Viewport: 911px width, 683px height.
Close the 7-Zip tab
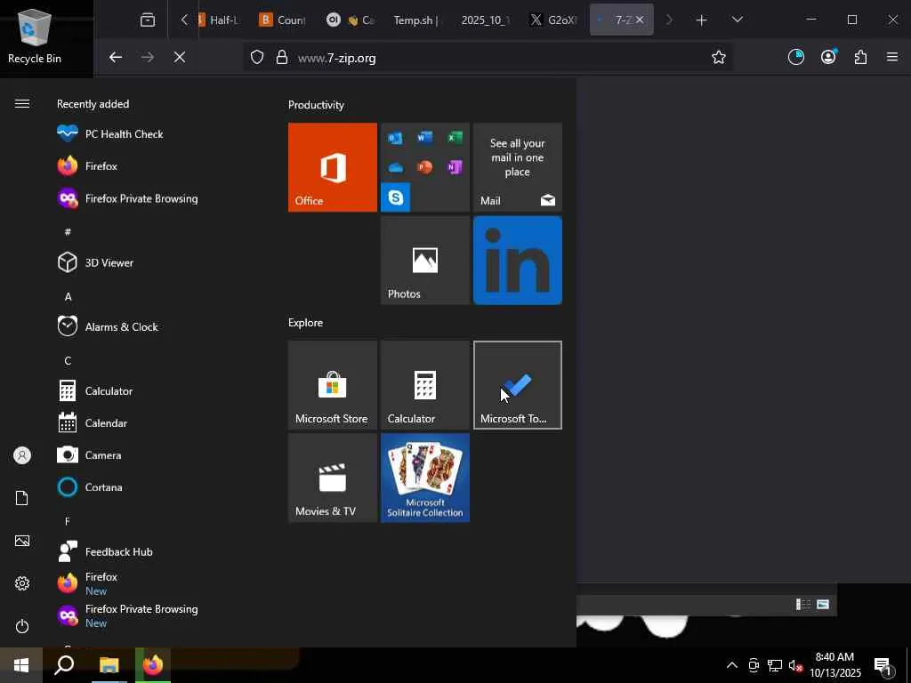(640, 20)
